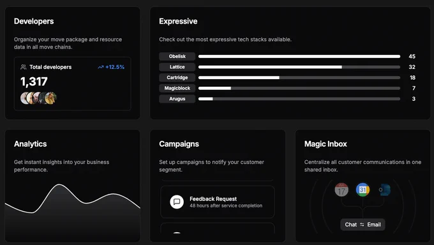
Task: Click 'Check out the most expressive tech stacks' text
Action: (225, 40)
